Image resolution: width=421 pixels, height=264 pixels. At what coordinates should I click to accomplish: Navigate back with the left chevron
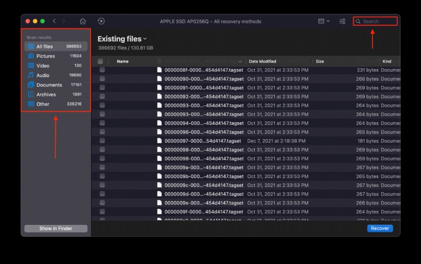click(54, 21)
